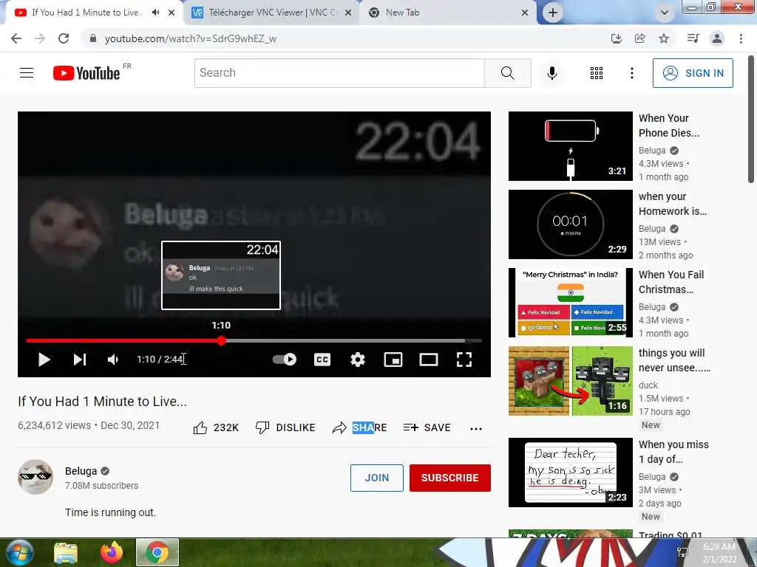Like the video thumbs up

pos(216,427)
